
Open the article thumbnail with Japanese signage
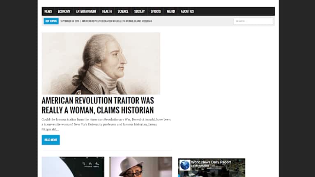coord(73,167)
